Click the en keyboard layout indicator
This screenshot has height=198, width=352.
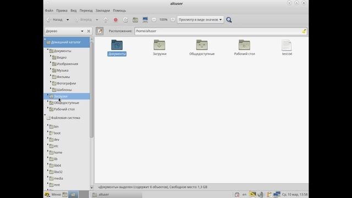[x=244, y=194]
